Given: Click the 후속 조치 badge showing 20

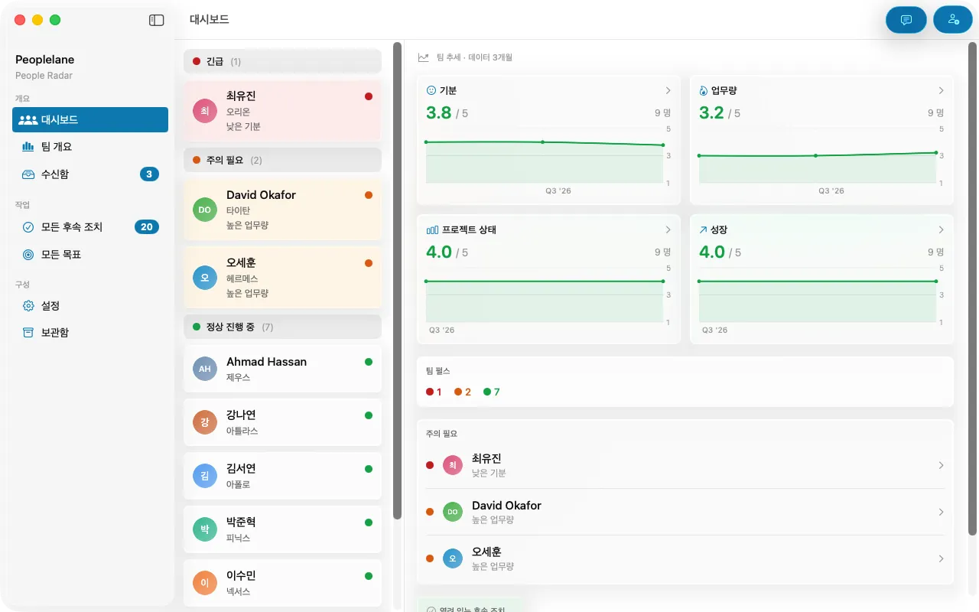Looking at the screenshot, I should click(147, 227).
